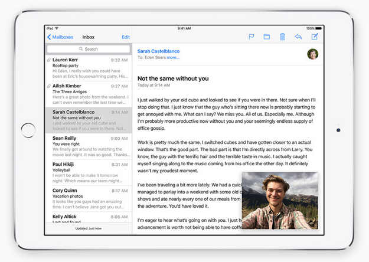Open Cory Quinn's Vacation photos email

tap(89, 198)
